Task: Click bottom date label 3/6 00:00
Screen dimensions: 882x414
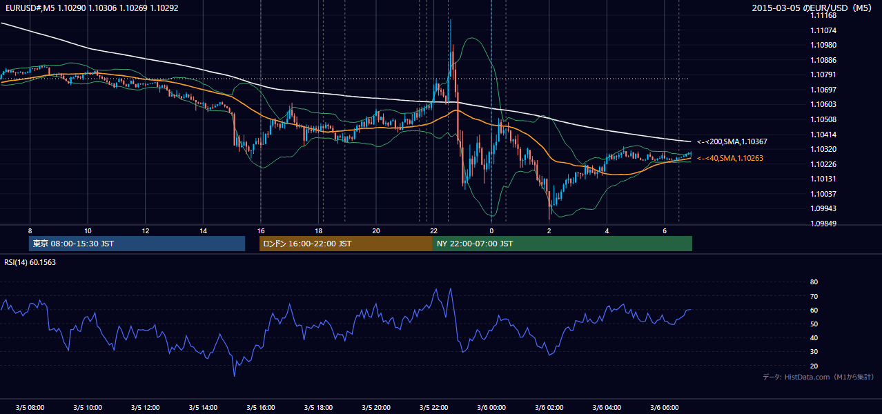Action: click(491, 408)
